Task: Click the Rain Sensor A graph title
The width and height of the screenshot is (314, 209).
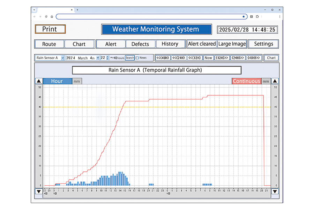Action: tap(157, 70)
